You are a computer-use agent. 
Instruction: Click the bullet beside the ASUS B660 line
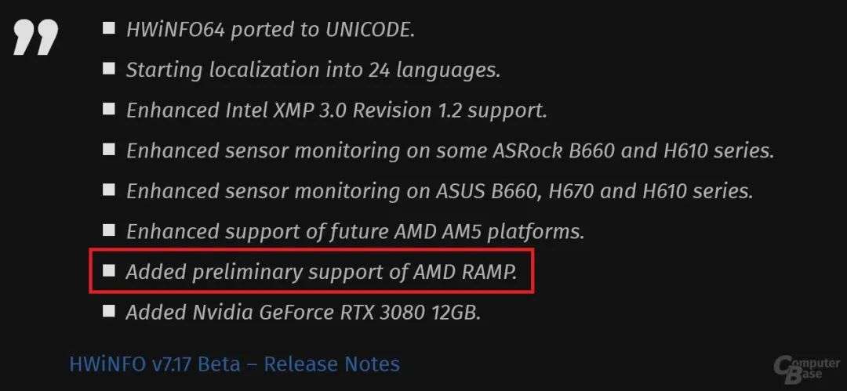pyautogui.click(x=109, y=190)
